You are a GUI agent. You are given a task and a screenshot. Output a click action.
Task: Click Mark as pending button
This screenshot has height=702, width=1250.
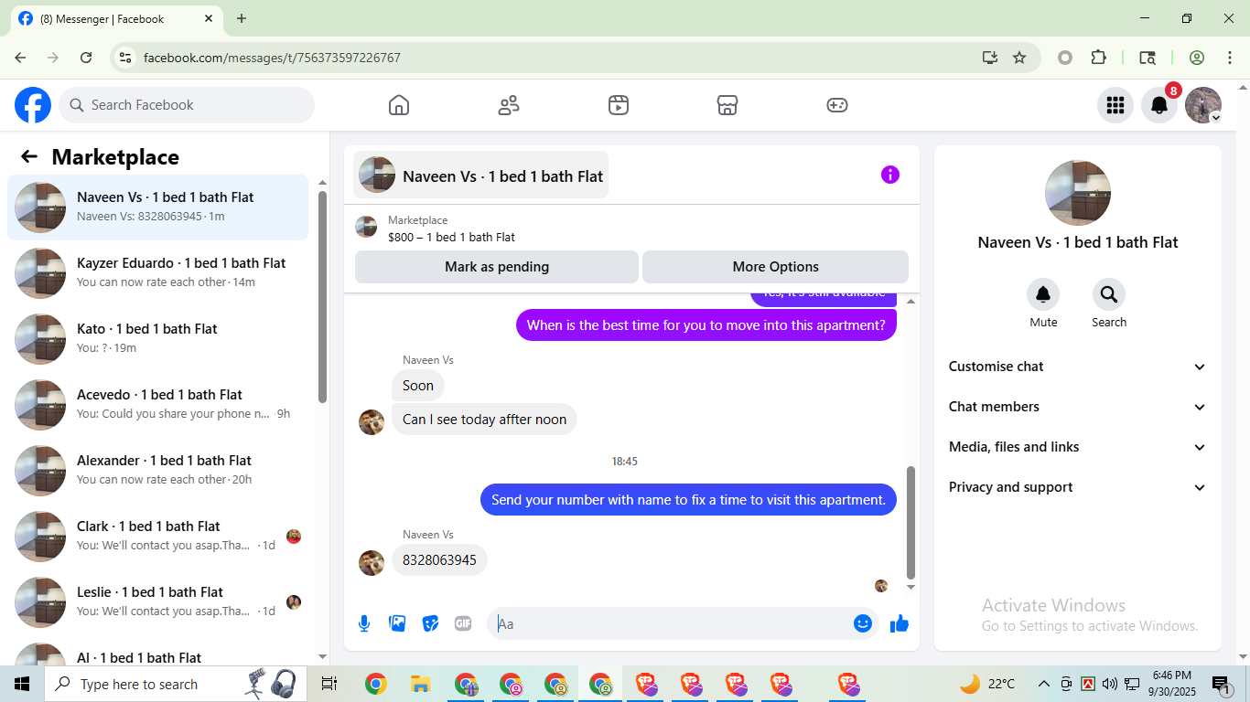(497, 267)
